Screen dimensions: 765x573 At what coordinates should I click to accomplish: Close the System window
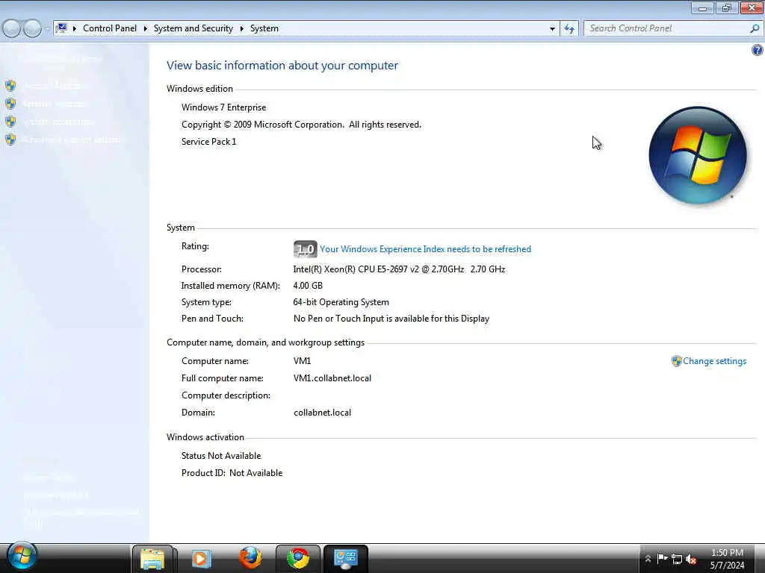[x=752, y=7]
